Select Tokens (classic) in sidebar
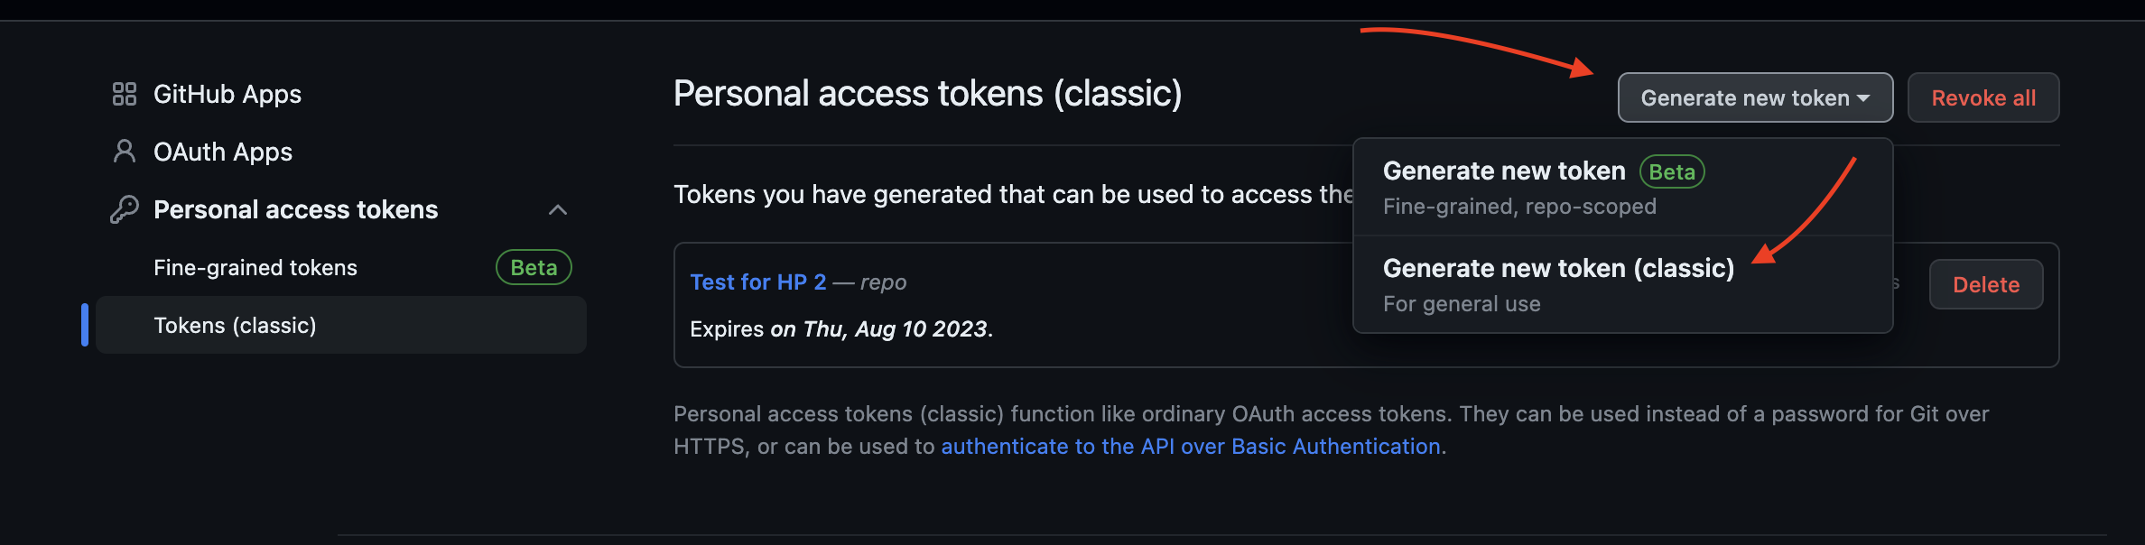 [x=235, y=326]
